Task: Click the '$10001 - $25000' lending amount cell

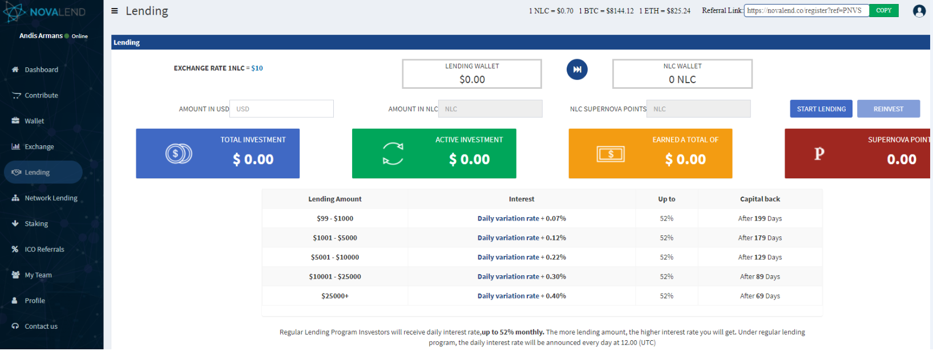Action: click(x=335, y=276)
